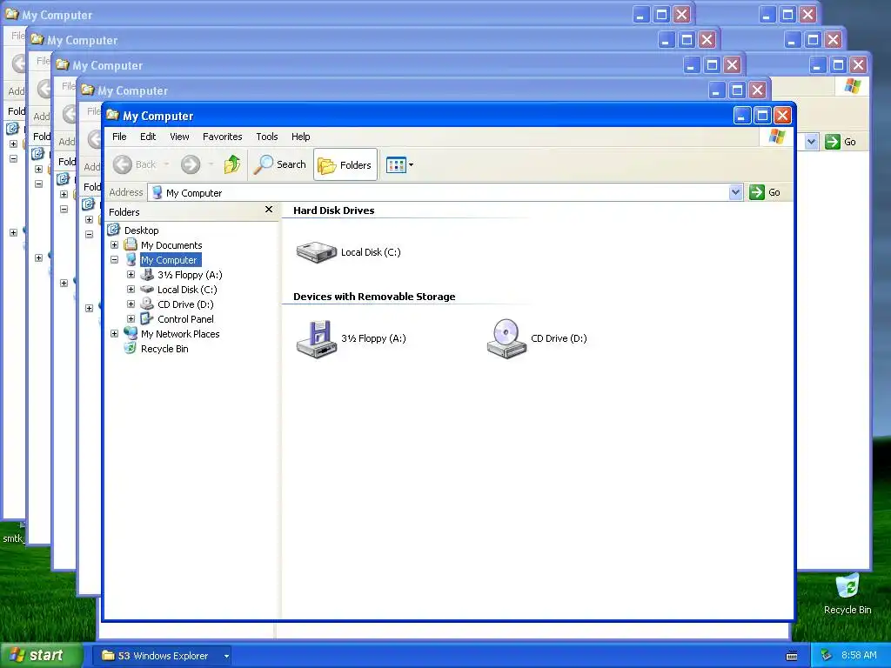Open the View menu in the front window

point(179,137)
